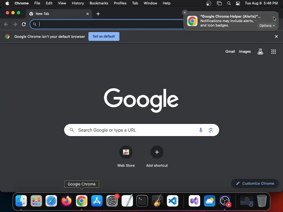This screenshot has height=212, width=283.
Task: Open the Chrome app menu
Action: coord(22,3)
